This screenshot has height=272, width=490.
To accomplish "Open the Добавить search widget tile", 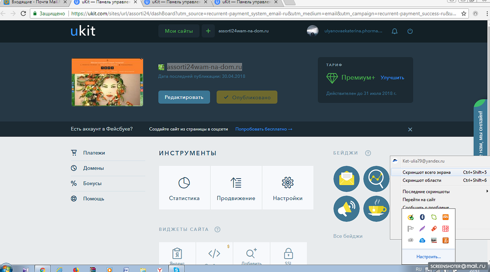I will [x=251, y=253].
